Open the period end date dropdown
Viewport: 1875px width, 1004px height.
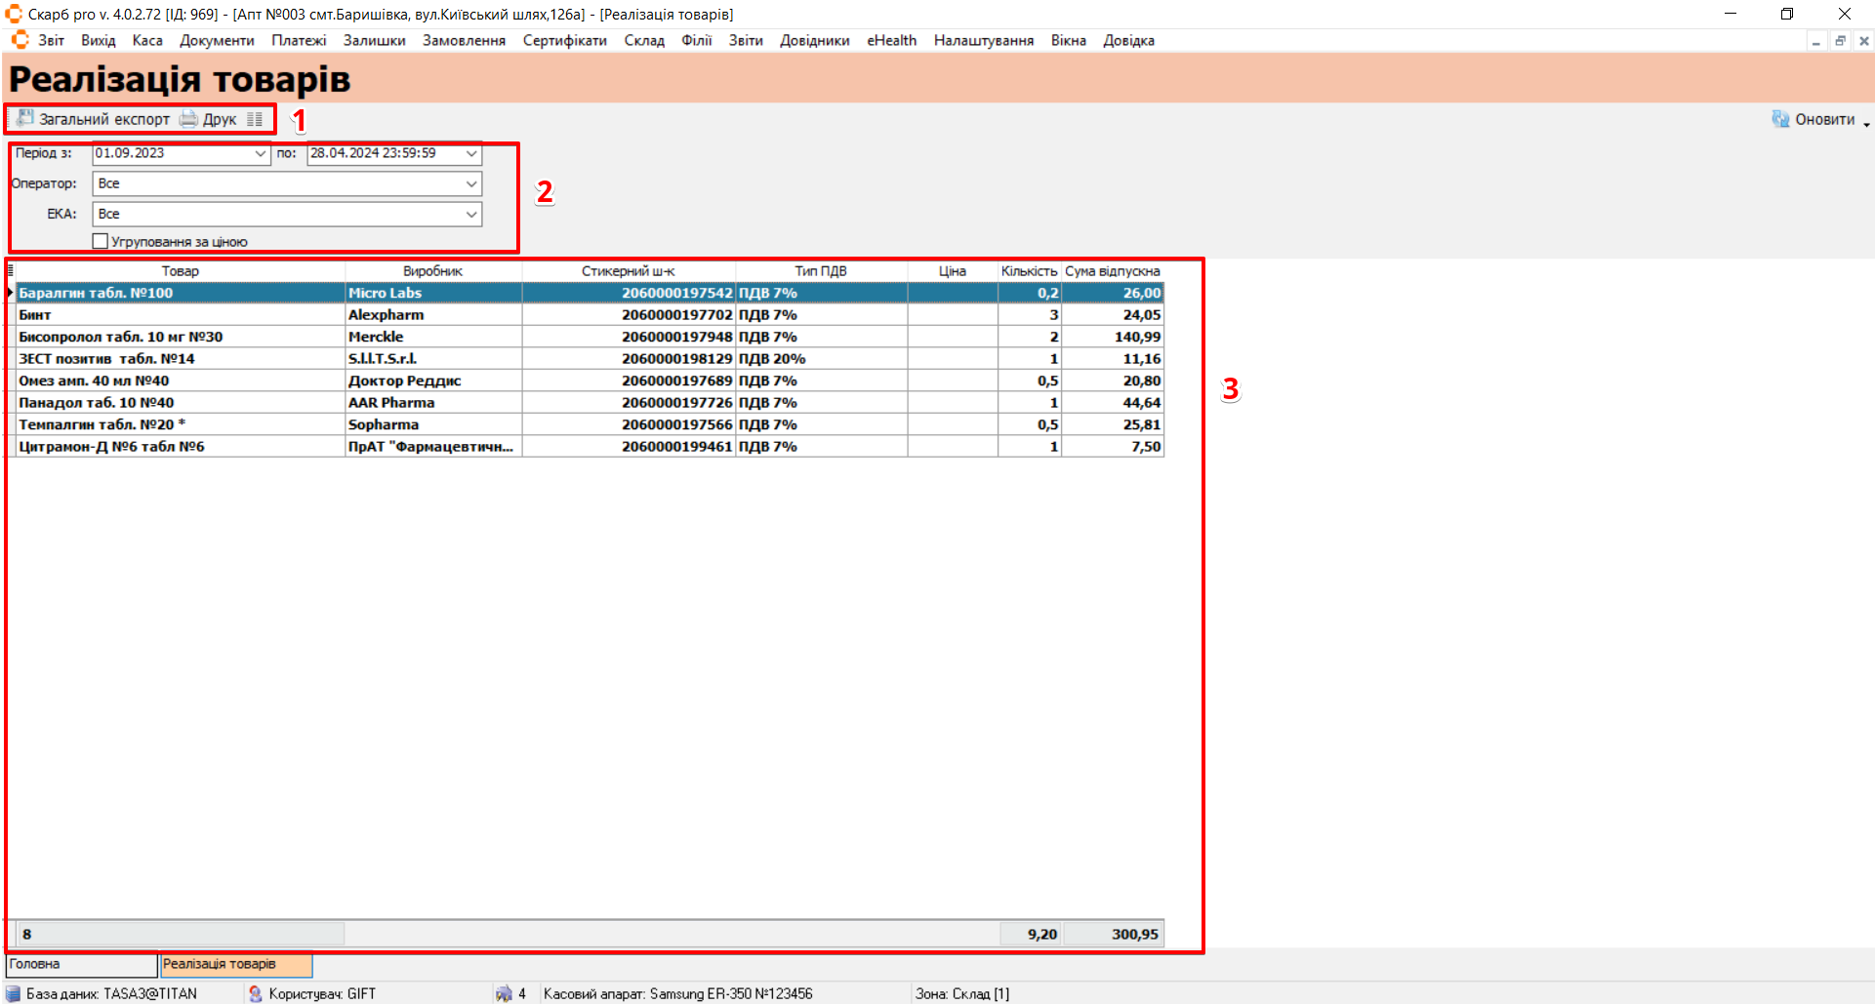click(x=471, y=153)
